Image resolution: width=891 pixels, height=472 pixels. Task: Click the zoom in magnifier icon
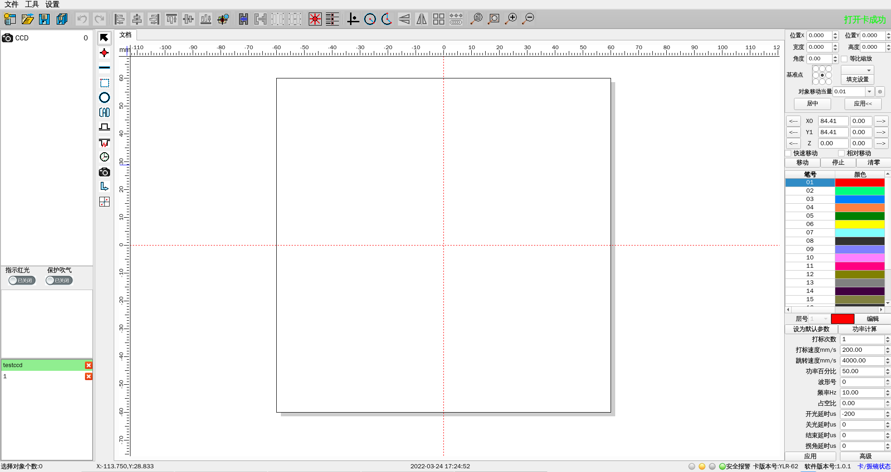click(511, 19)
